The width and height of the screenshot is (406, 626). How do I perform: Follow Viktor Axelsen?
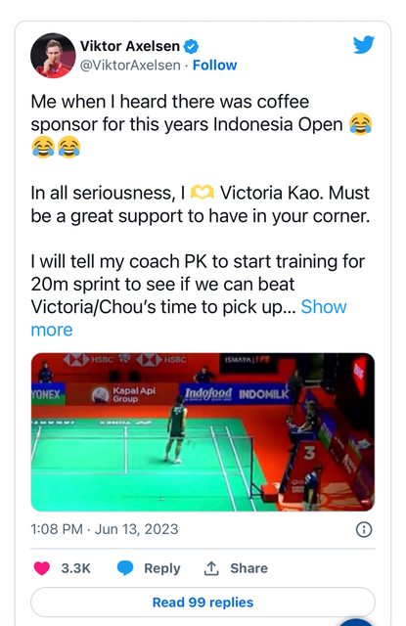point(215,66)
